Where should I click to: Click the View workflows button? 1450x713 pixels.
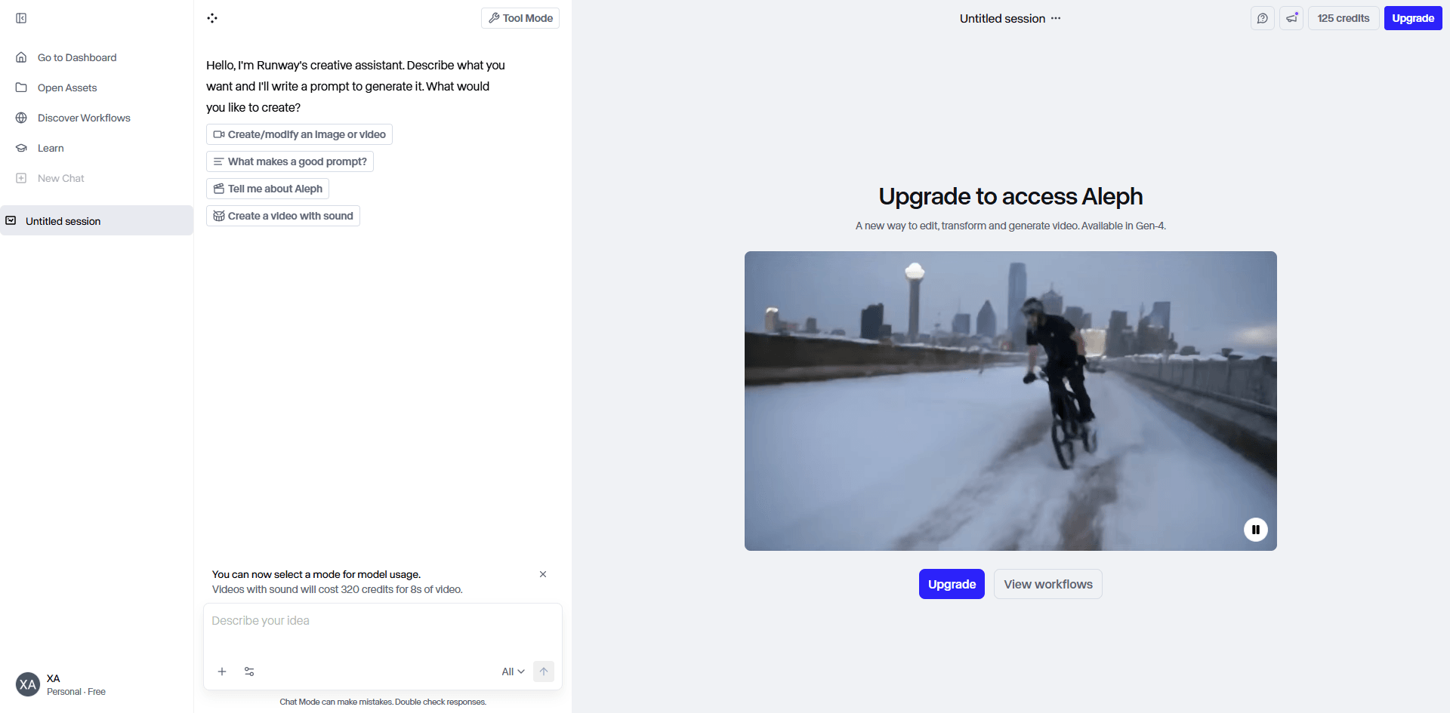(1047, 584)
